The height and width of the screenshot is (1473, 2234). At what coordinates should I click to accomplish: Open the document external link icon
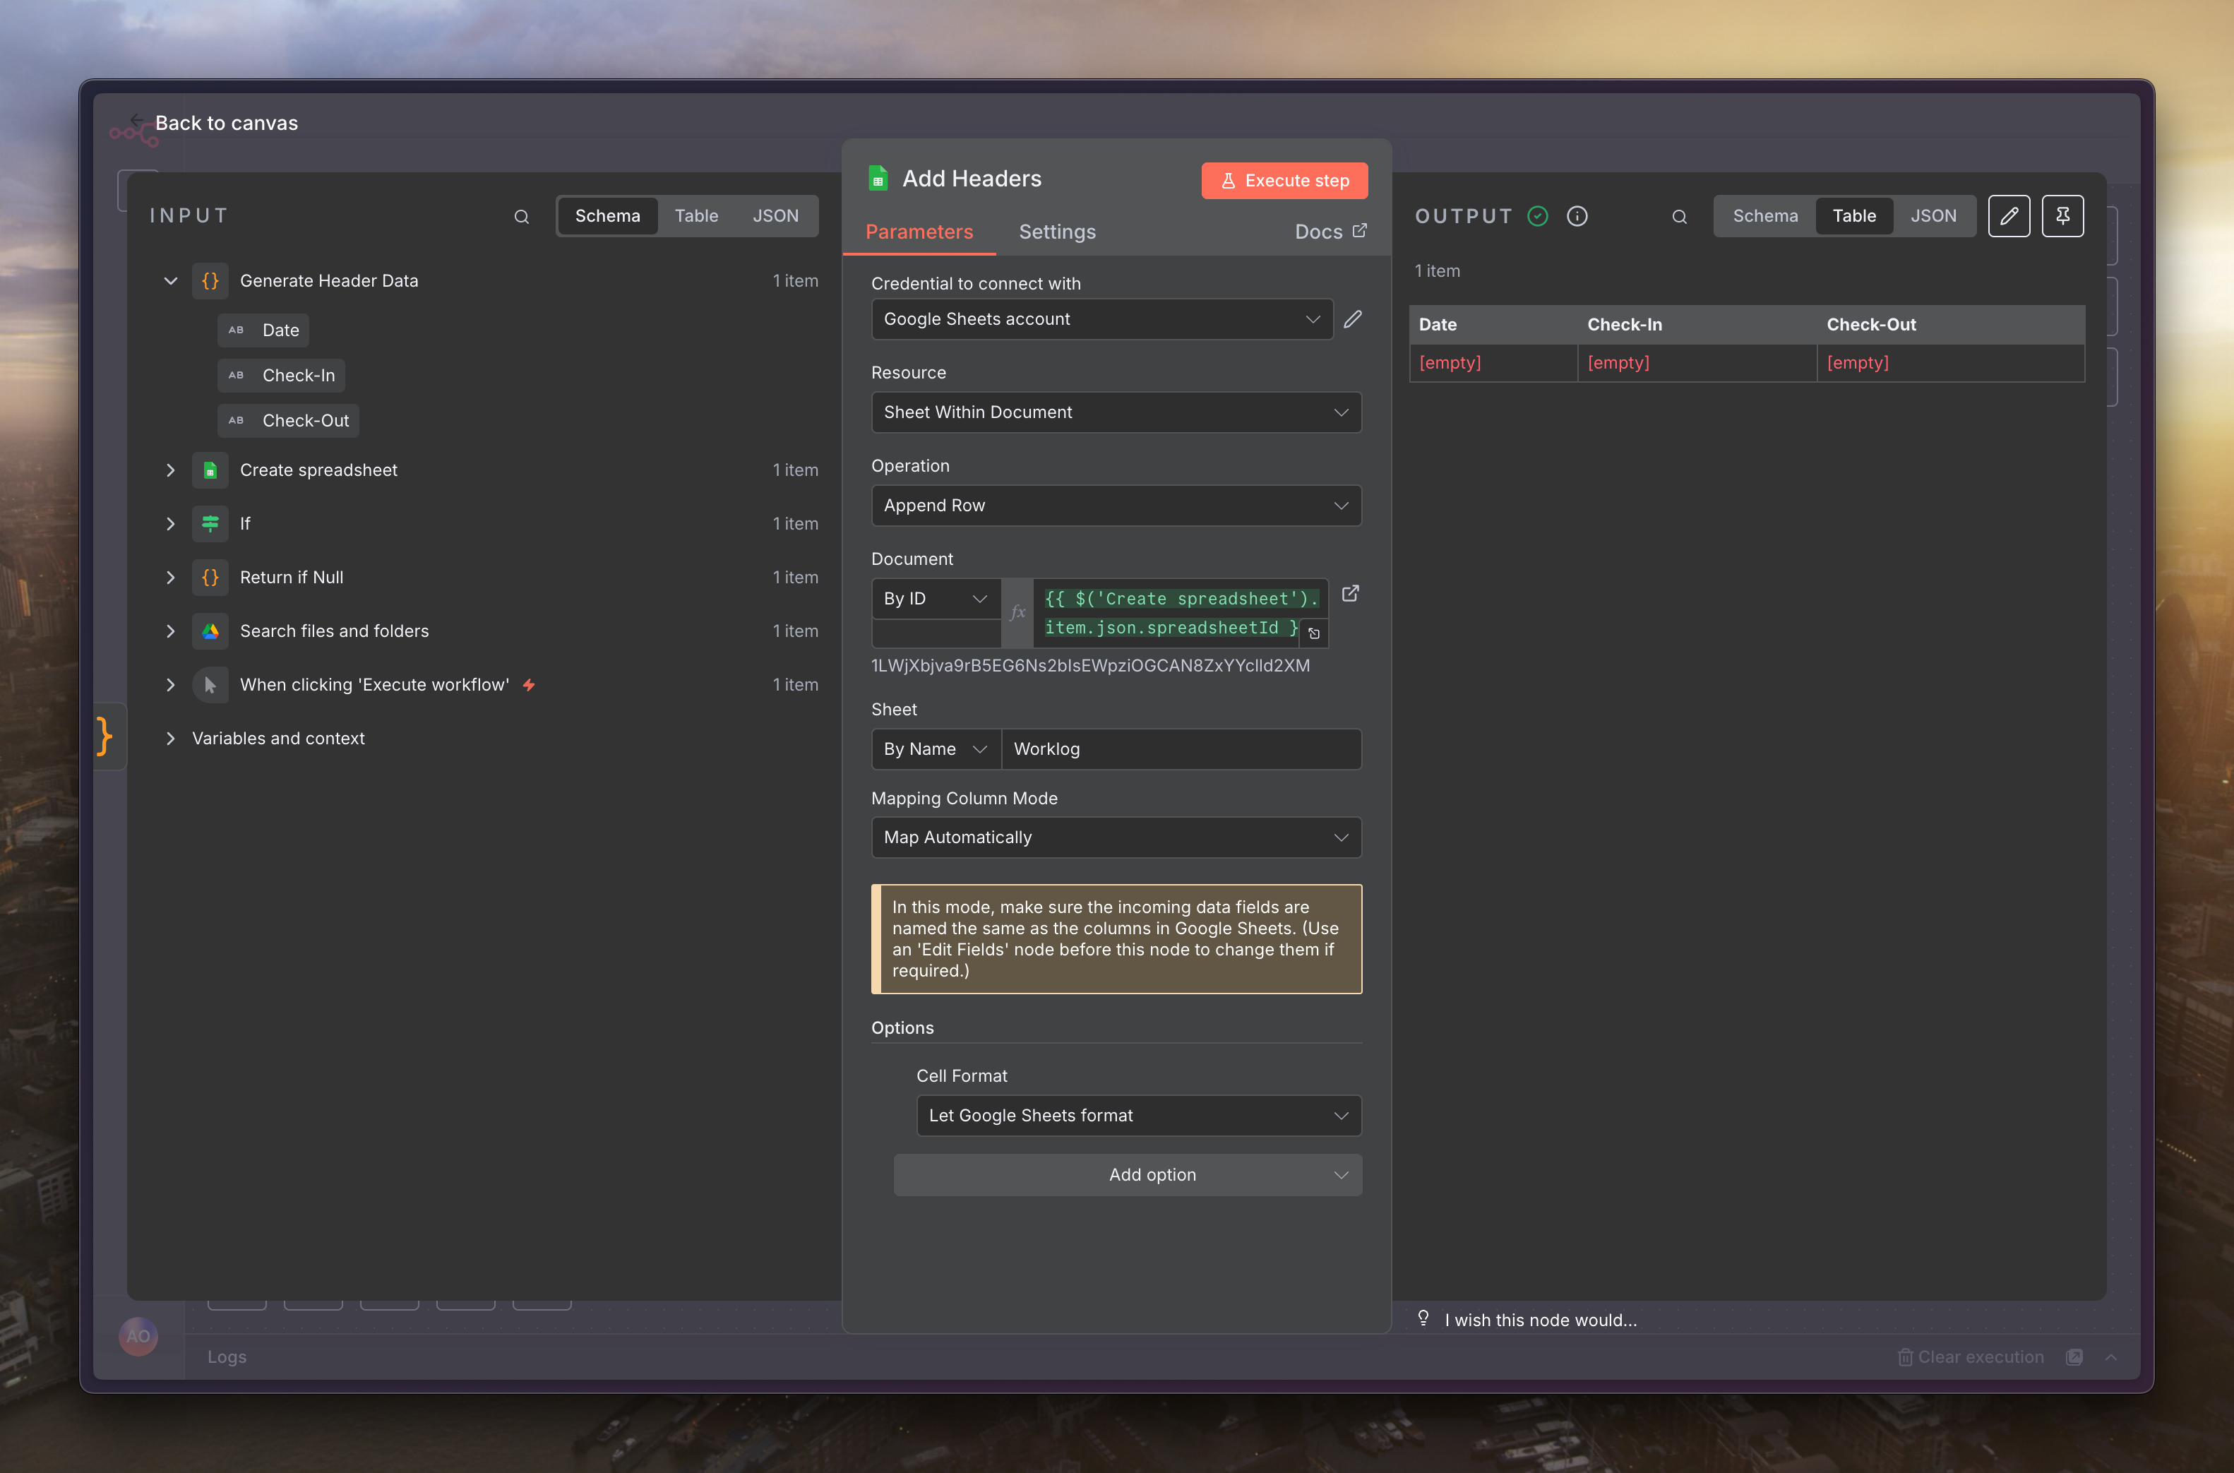[1350, 594]
